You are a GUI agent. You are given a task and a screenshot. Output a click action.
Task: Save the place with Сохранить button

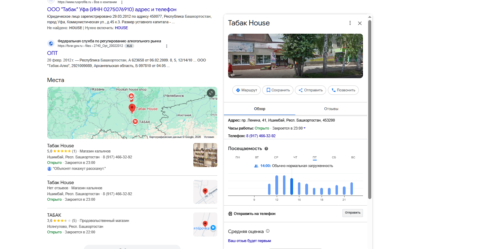(278, 90)
